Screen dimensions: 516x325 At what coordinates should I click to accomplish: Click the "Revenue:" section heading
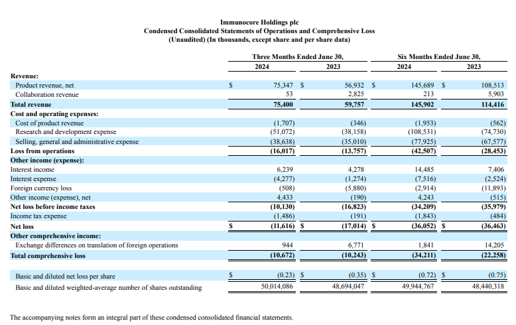25,76
